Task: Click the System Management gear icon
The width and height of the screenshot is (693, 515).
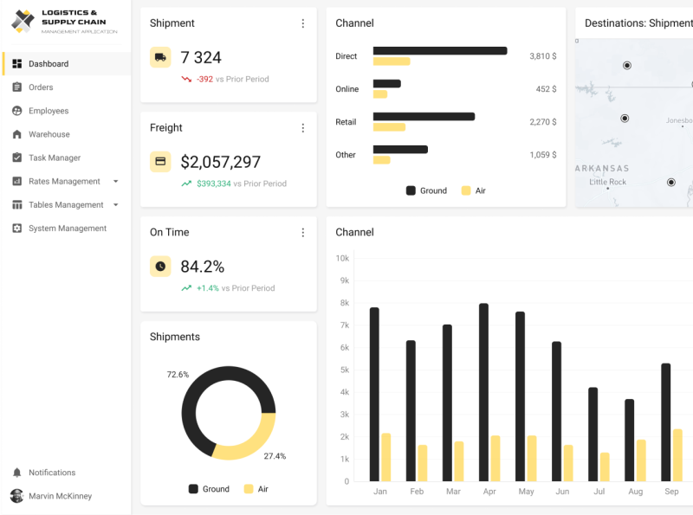Action: pyautogui.click(x=17, y=228)
